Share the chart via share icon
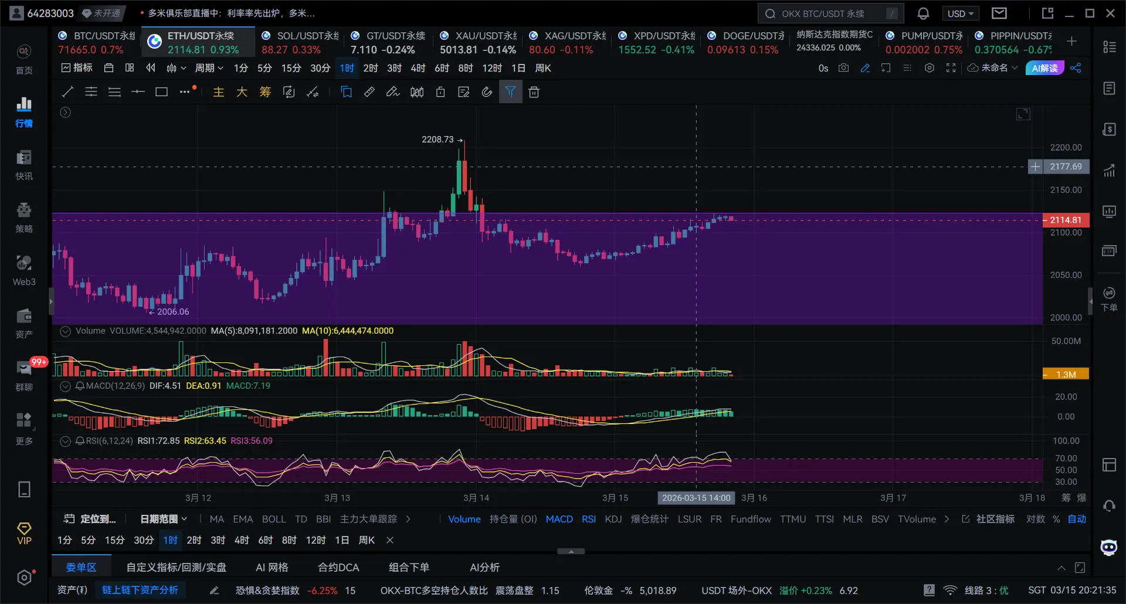1126x604 pixels. point(1076,68)
